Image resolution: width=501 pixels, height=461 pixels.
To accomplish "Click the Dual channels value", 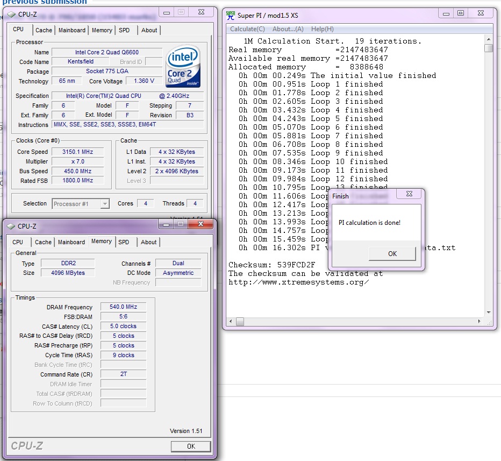I will point(178,263).
